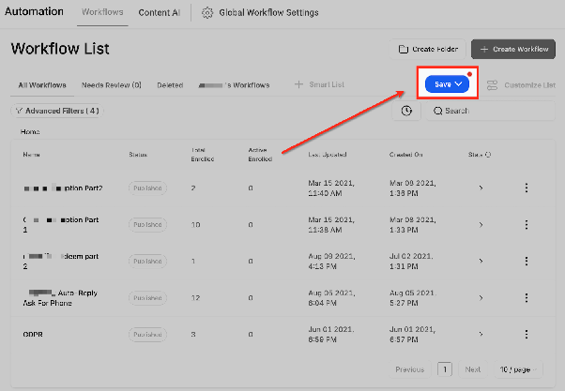565x391 pixels.
Task: Switch to the Workflows tab
Action: pyautogui.click(x=102, y=12)
